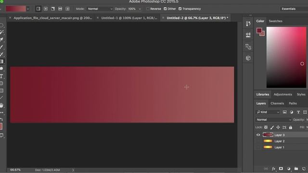
Task: Show Layer 1 visibility box
Action: (258, 148)
